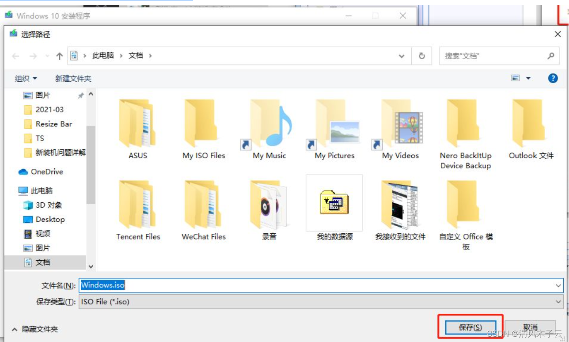Screen dimensions: 569x342
Task: Collapse folders with 隐藏文件夹
Action: (35, 329)
